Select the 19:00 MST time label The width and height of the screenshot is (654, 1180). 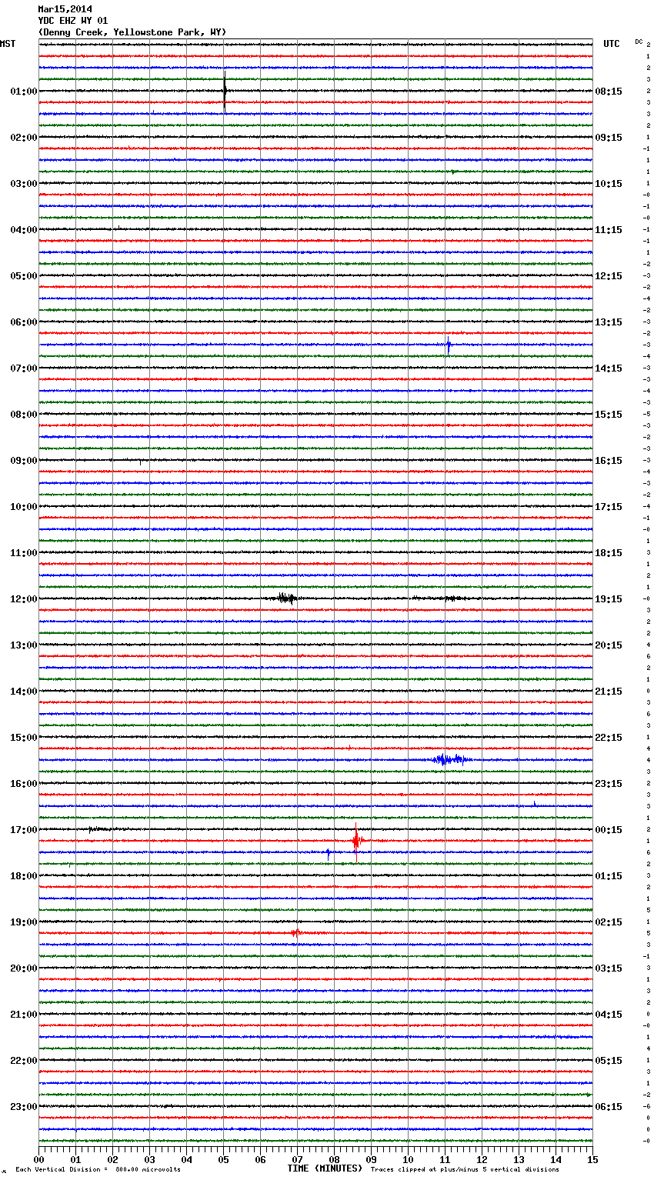coord(24,922)
